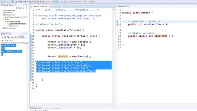
Task: Switch to Person.java editor tab
Action: click(x=123, y=6)
